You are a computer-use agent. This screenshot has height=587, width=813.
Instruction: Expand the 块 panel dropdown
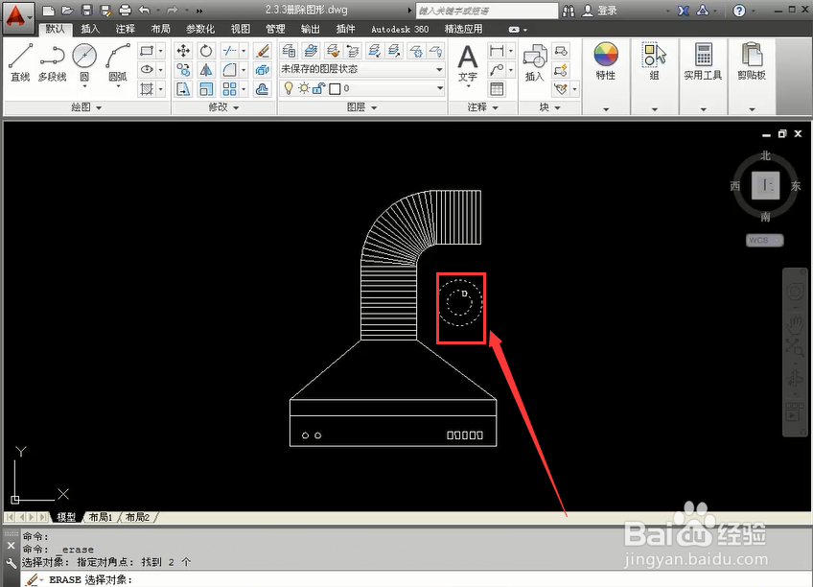click(x=549, y=107)
